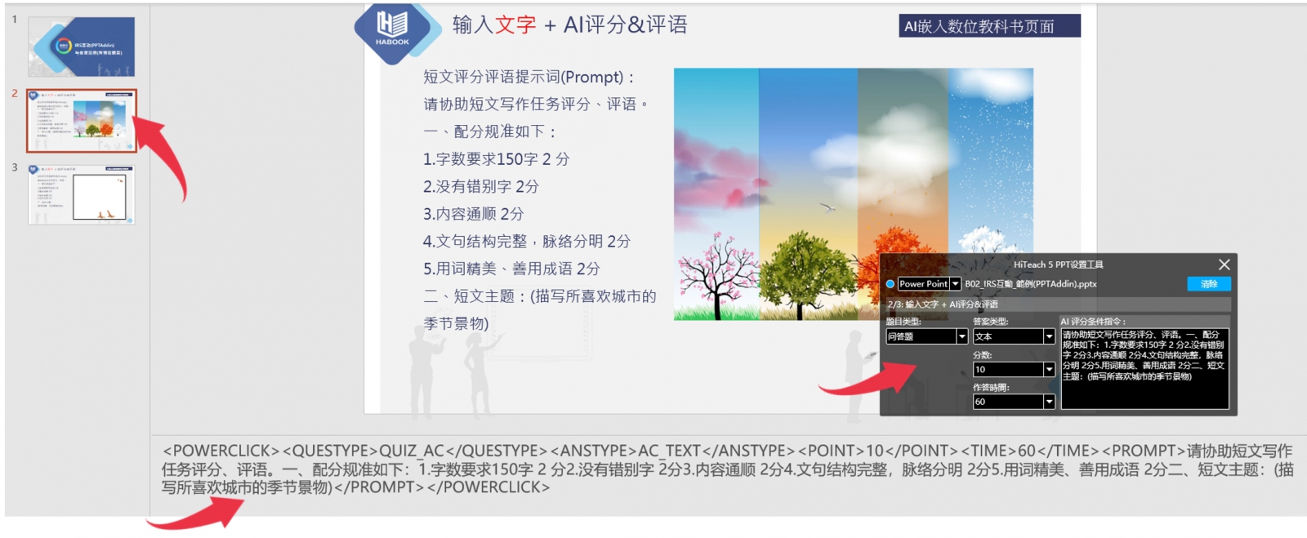Close the HiTeach 5 PPT设置工具 dialog

[x=1224, y=265]
